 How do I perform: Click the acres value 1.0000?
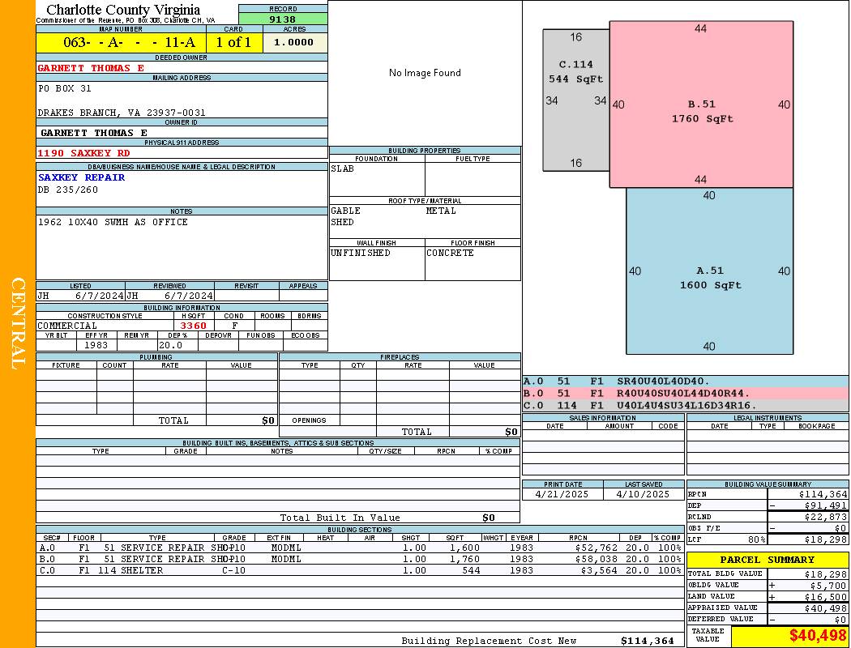294,43
